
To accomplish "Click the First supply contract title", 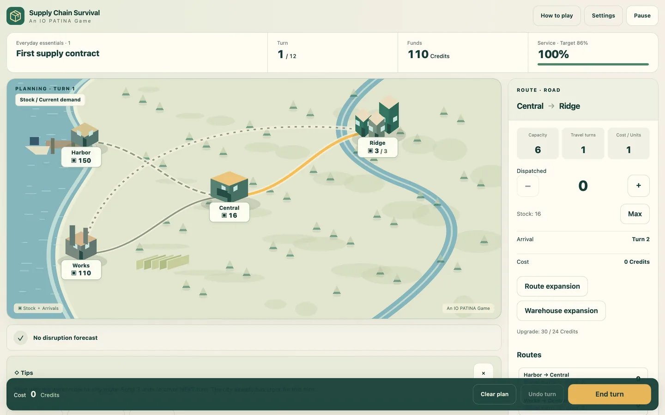I will click(58, 53).
